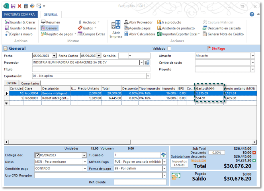
Task: Expand the Proyecto dropdown
Action: point(253,69)
